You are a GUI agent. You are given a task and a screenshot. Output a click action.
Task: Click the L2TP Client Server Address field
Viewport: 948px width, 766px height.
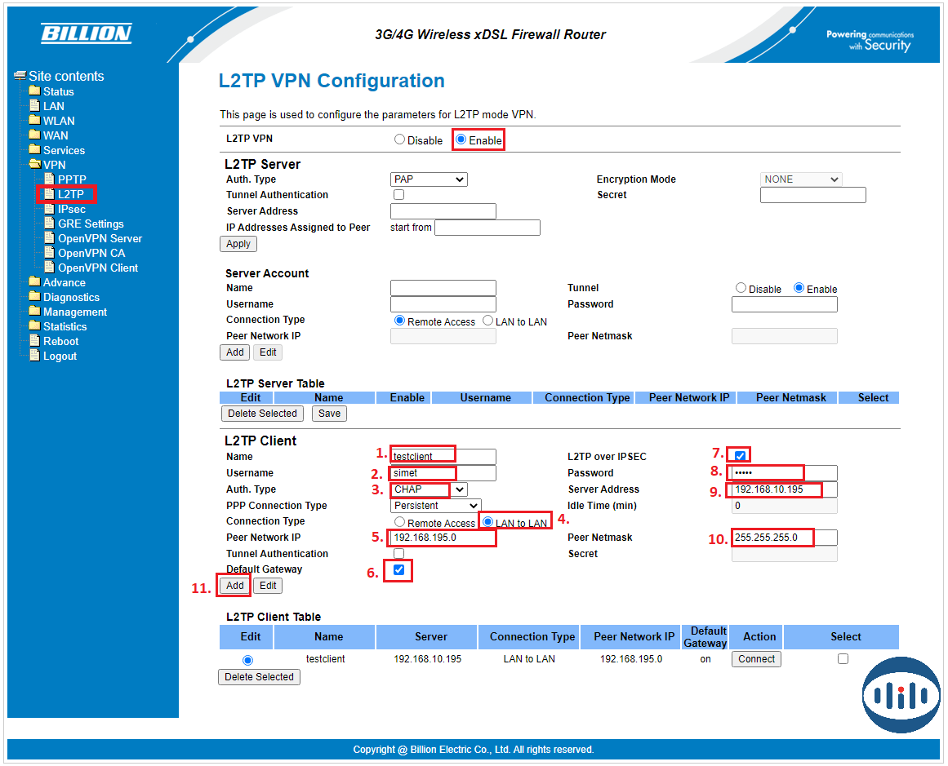tap(784, 489)
